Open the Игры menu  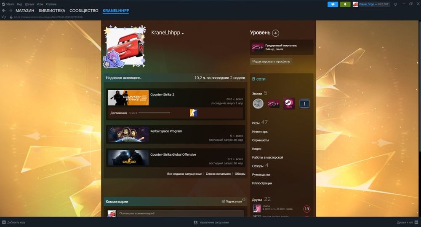pyautogui.click(x=40, y=4)
